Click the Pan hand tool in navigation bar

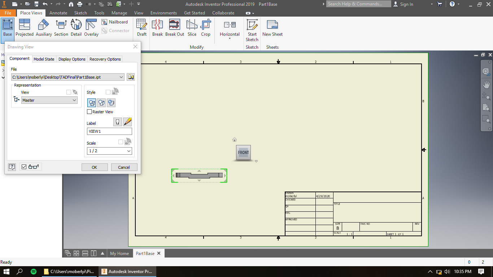click(486, 84)
